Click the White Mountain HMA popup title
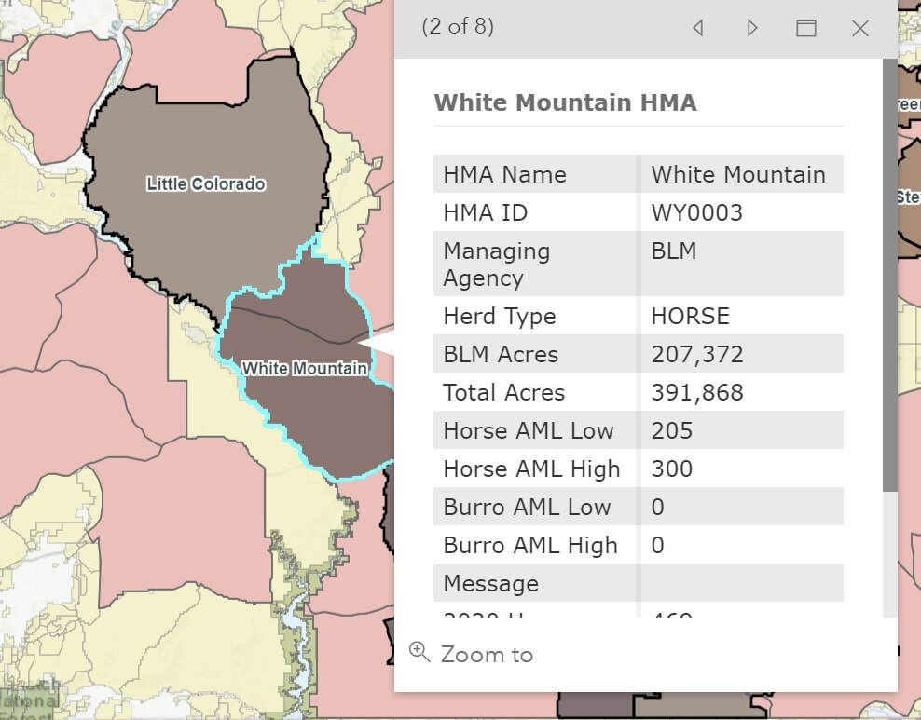Image resolution: width=921 pixels, height=720 pixels. (x=565, y=102)
